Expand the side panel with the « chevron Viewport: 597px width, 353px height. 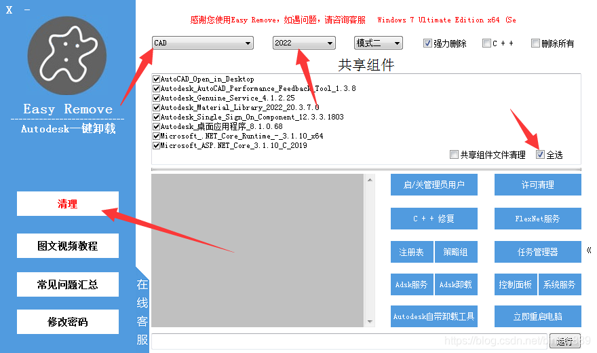click(x=589, y=250)
